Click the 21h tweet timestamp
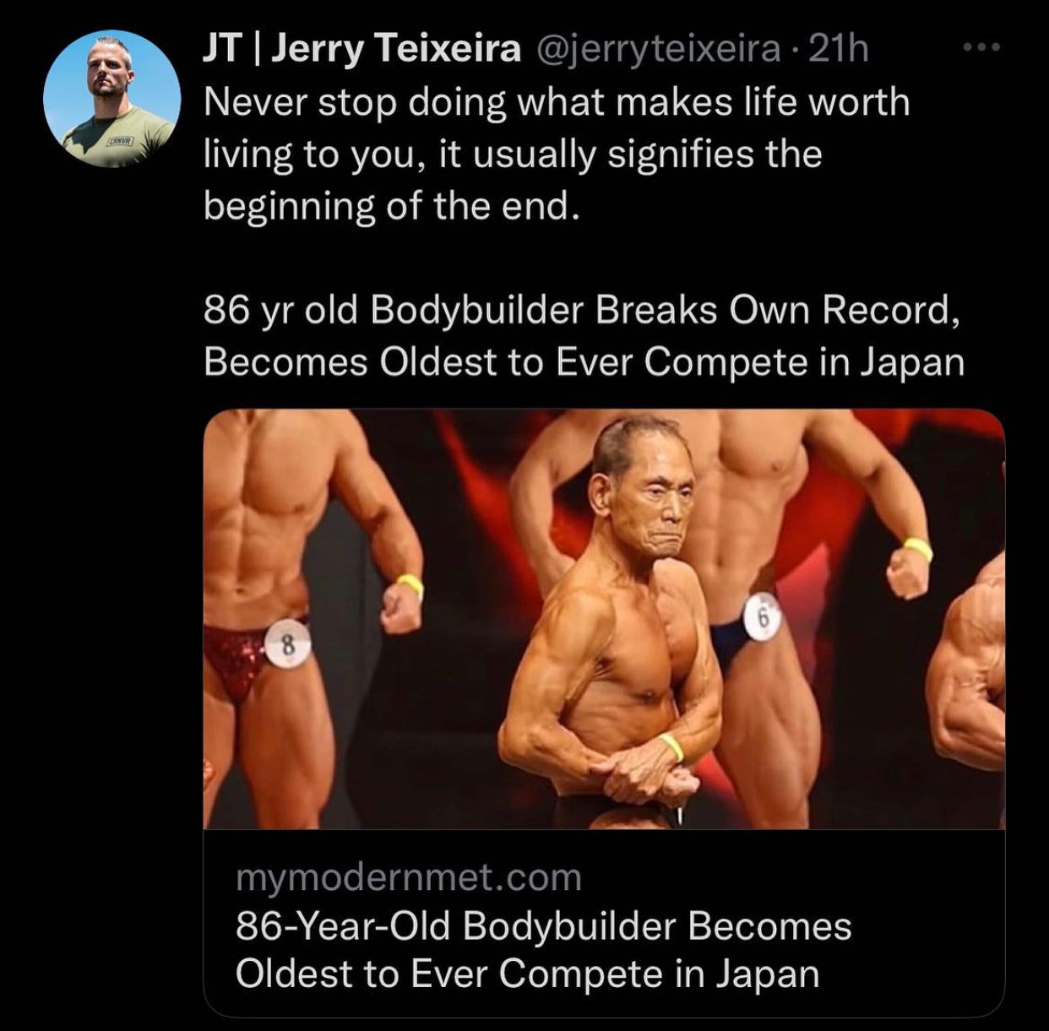The height and width of the screenshot is (1031, 1049). 838,51
